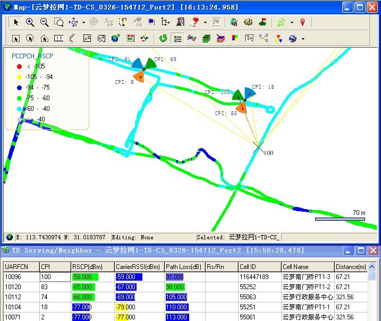Open the green layers stack icon
The image size is (381, 321).
click(206, 38)
